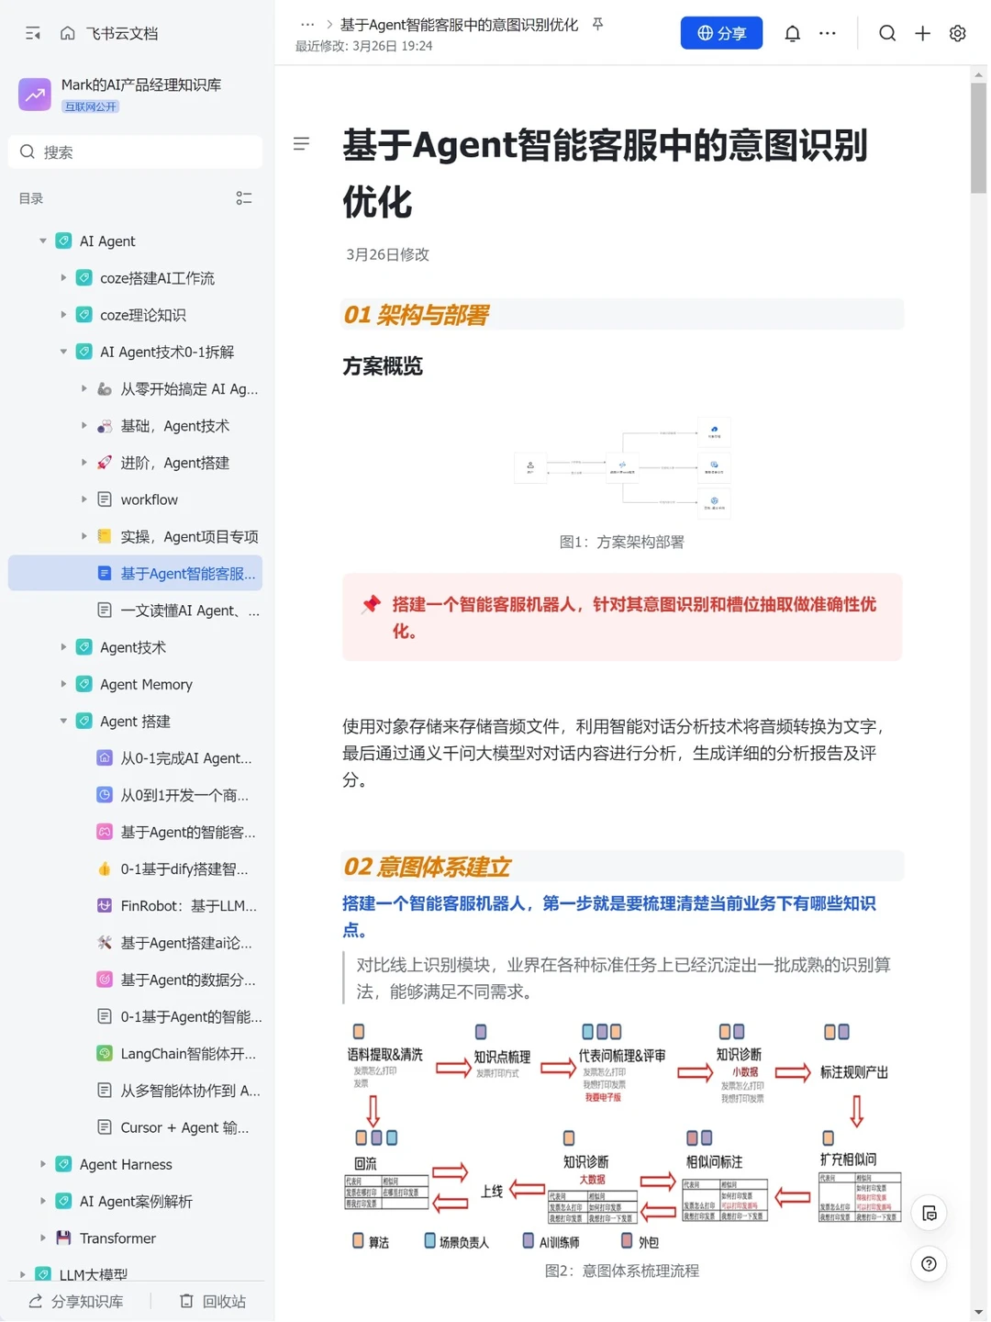This screenshot has width=991, height=1322.
Task: Click the recycle bin icon at bottom
Action: 187,1302
